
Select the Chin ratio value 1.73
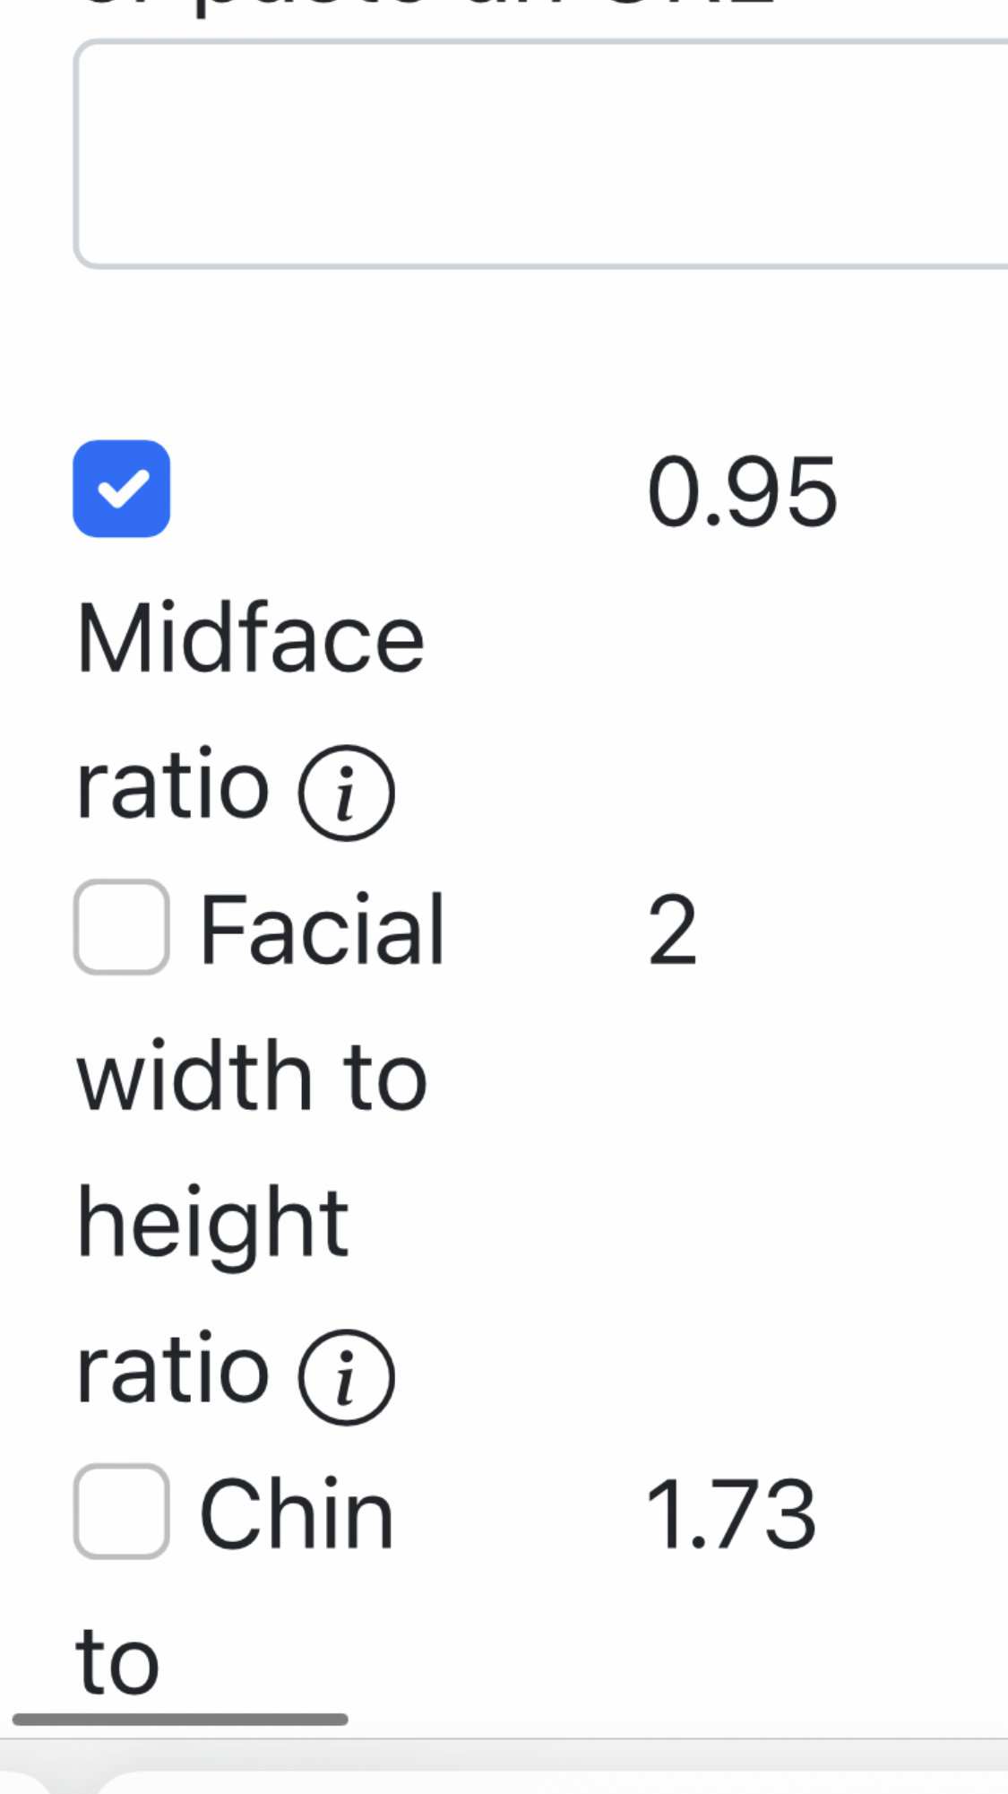730,1515
